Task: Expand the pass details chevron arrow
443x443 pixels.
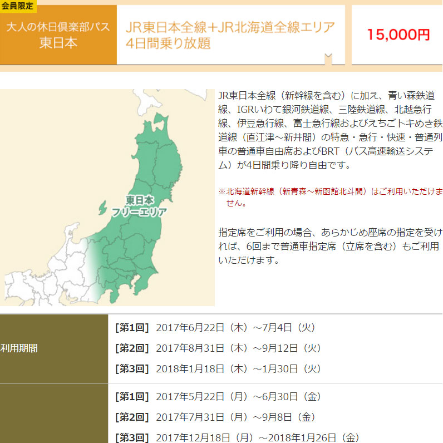Action: click(328, 56)
